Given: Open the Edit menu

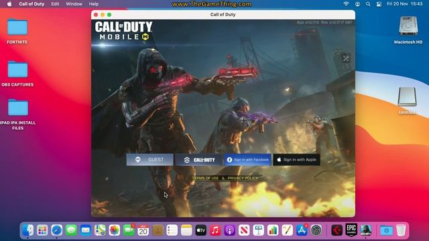Looking at the screenshot, I should click(55, 4).
